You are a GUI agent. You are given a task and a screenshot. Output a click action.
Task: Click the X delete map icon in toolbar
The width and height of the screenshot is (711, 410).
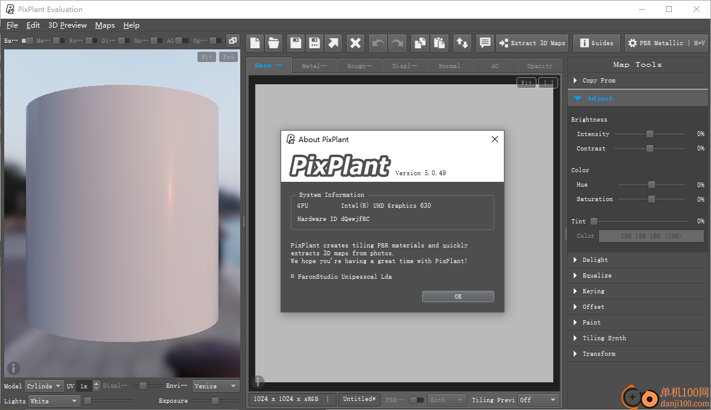click(x=355, y=43)
